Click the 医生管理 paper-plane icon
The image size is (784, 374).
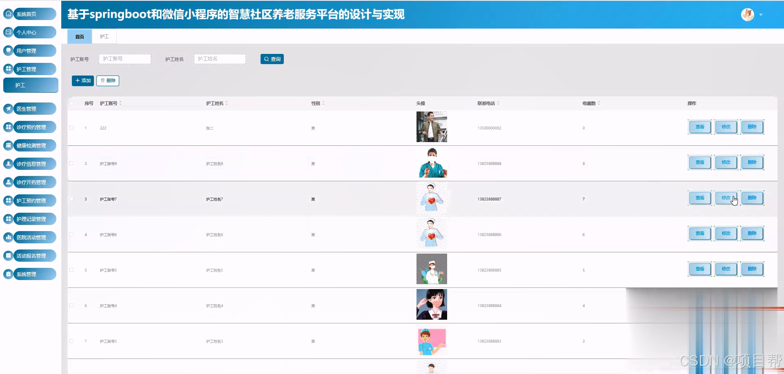point(8,108)
